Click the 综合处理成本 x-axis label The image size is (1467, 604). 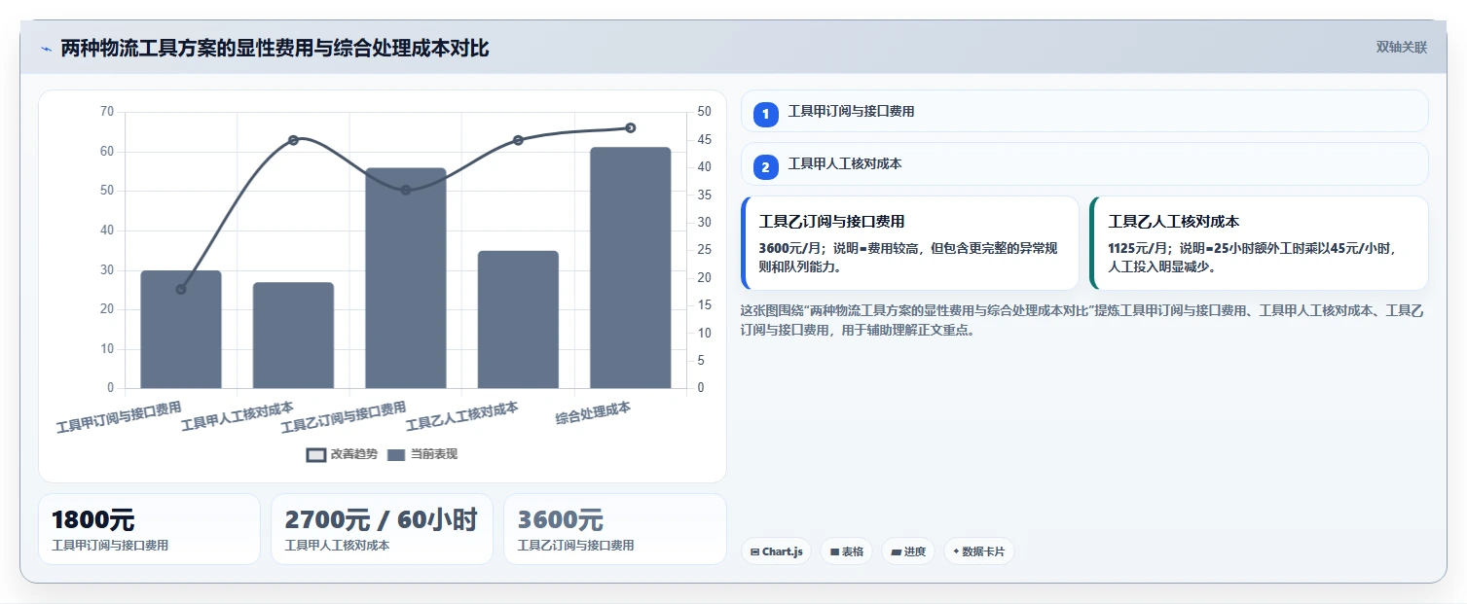593,413
